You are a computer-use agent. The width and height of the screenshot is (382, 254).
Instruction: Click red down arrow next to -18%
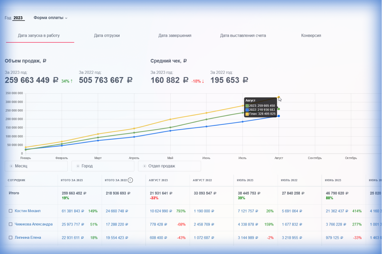coord(203,81)
